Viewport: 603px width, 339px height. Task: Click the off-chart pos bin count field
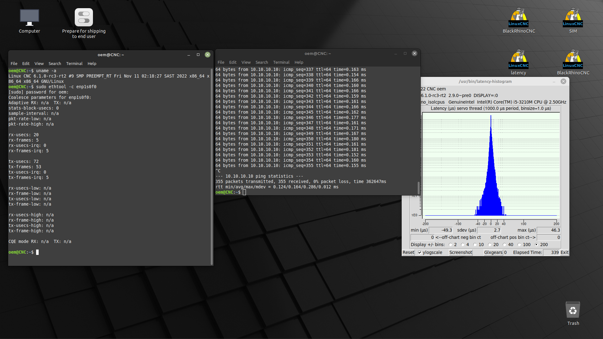point(549,237)
